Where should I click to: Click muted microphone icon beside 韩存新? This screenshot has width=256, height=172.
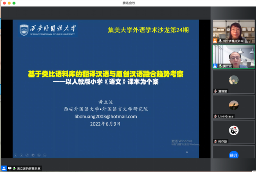click(215, 141)
